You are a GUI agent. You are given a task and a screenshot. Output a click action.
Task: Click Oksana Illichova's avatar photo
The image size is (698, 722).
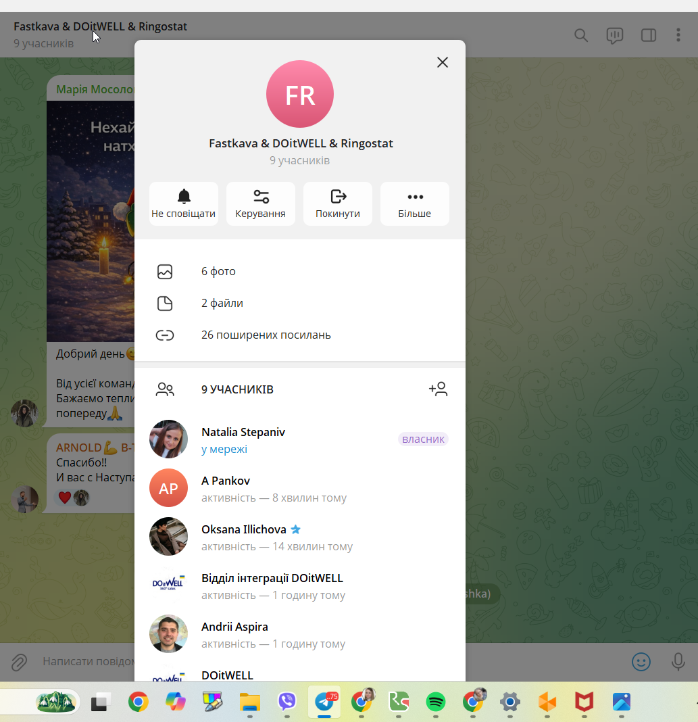click(168, 537)
